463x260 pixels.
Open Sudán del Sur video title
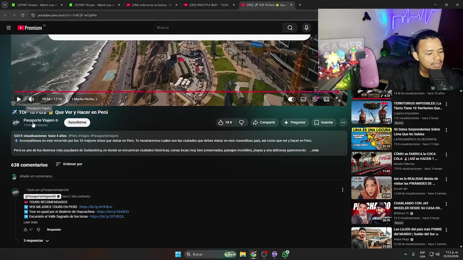click(x=418, y=231)
